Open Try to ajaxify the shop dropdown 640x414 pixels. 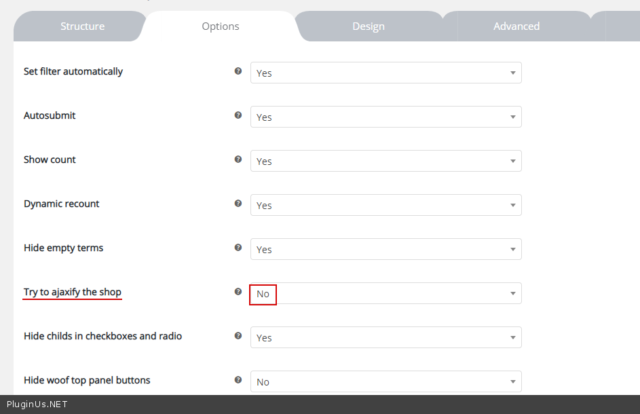(x=385, y=293)
